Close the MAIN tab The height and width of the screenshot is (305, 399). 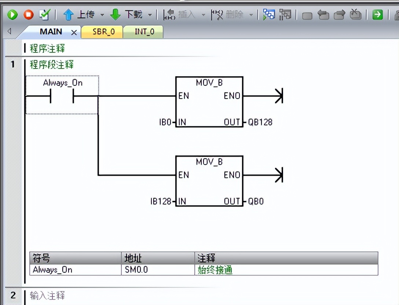[x=74, y=33]
